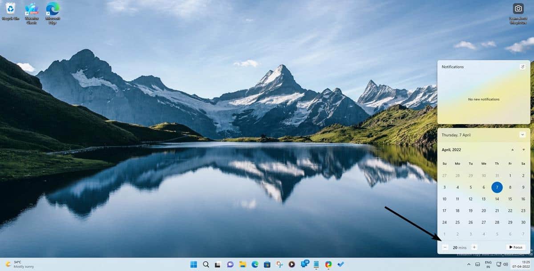
Task: Click the ENG IN language indicator
Action: [x=488, y=264]
